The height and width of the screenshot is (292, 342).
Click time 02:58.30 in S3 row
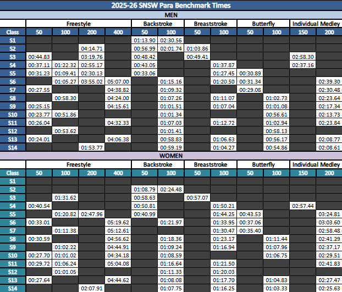click(303, 57)
